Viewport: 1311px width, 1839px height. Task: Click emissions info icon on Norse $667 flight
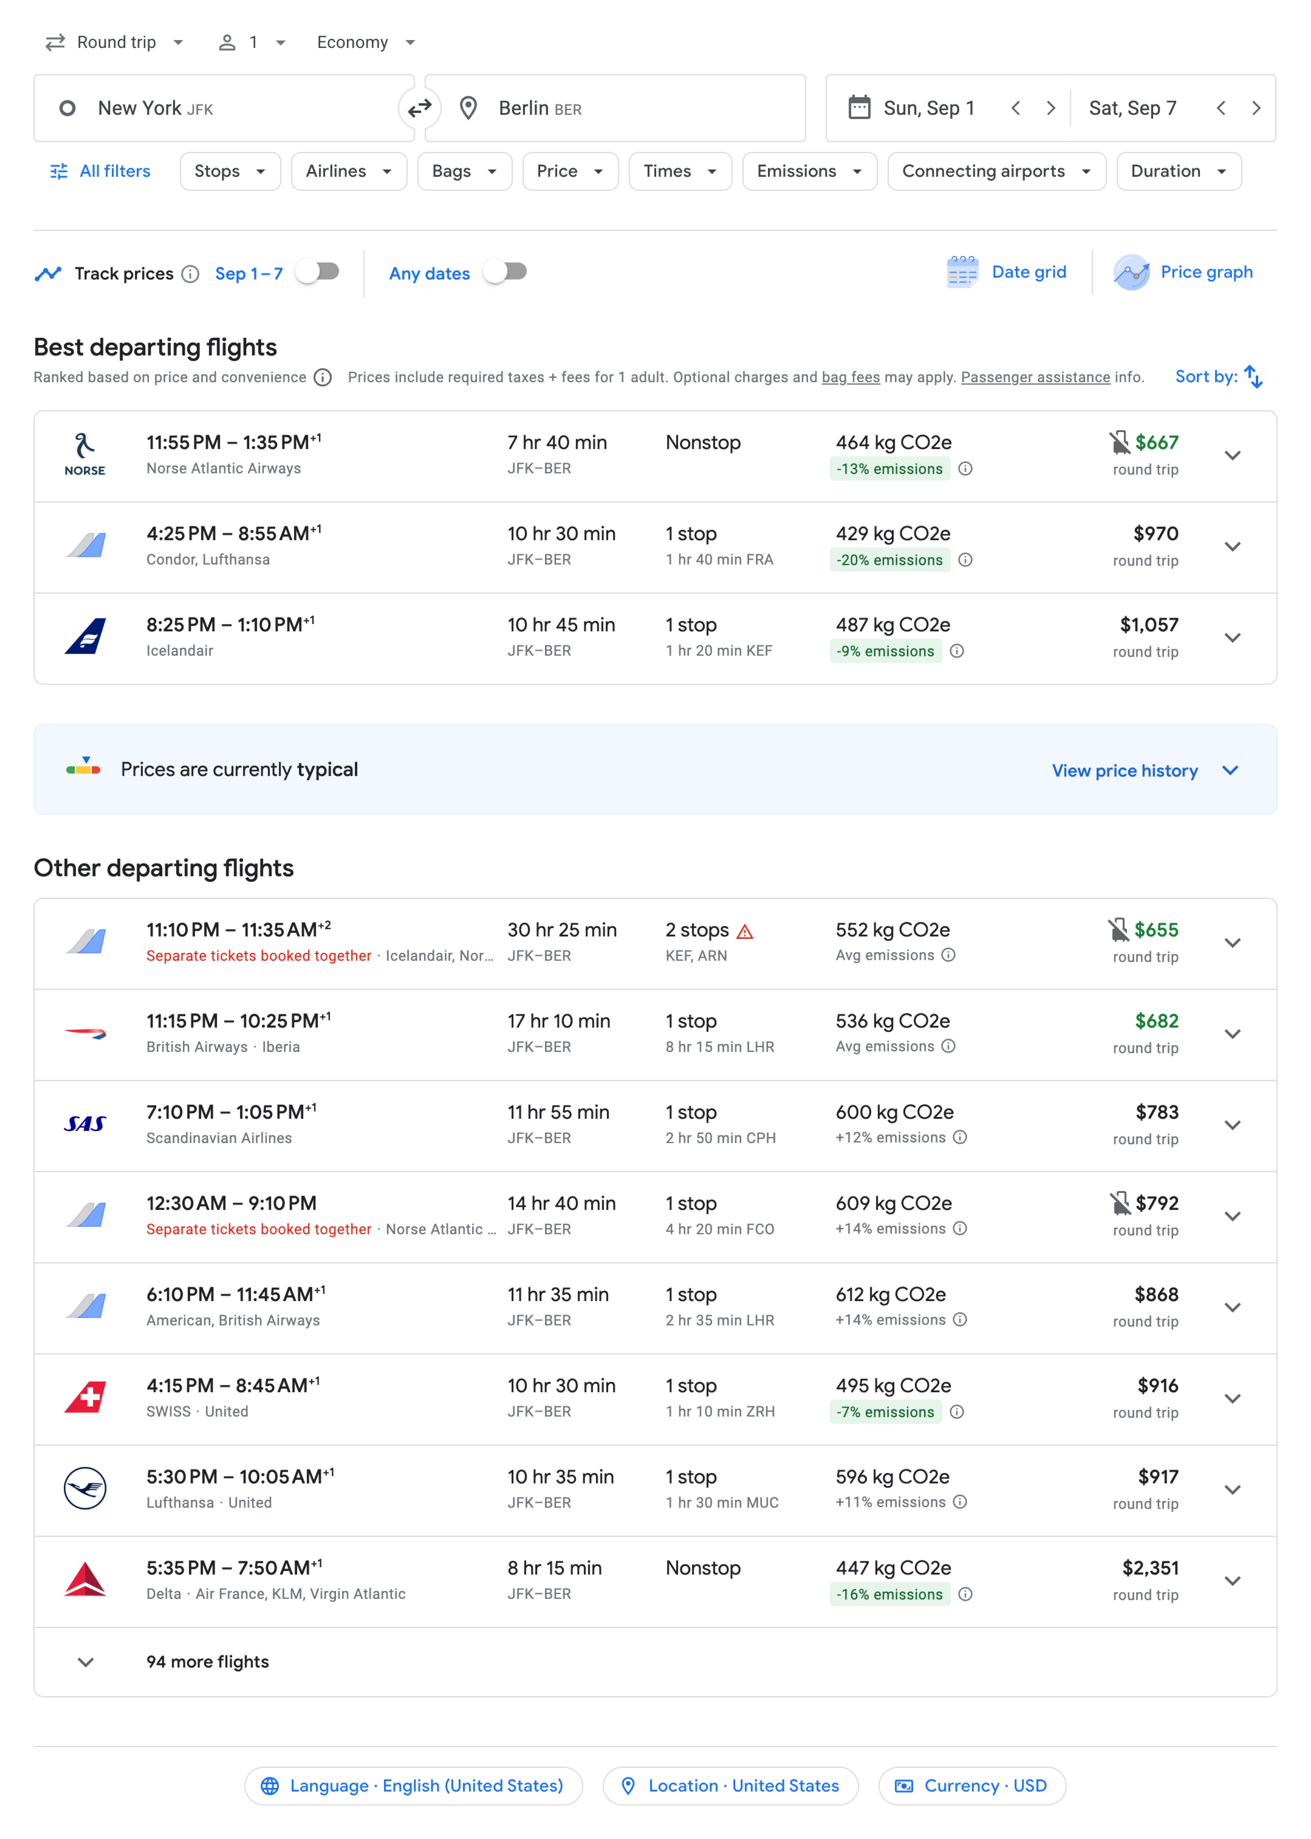[965, 469]
